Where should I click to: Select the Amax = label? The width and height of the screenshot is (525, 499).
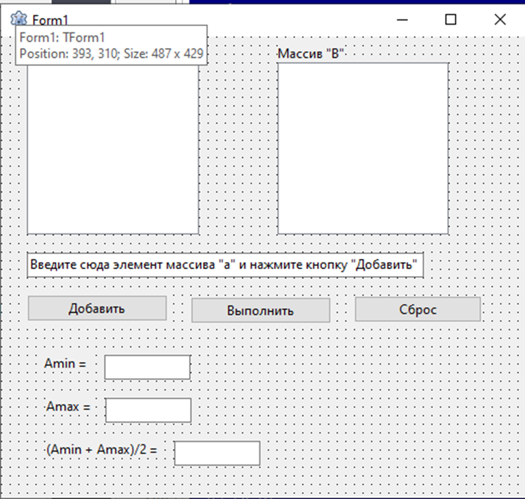[x=68, y=407]
